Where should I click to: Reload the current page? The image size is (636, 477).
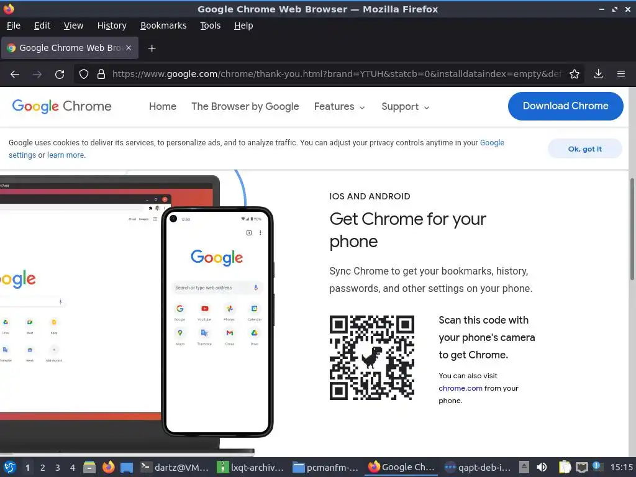pos(60,75)
